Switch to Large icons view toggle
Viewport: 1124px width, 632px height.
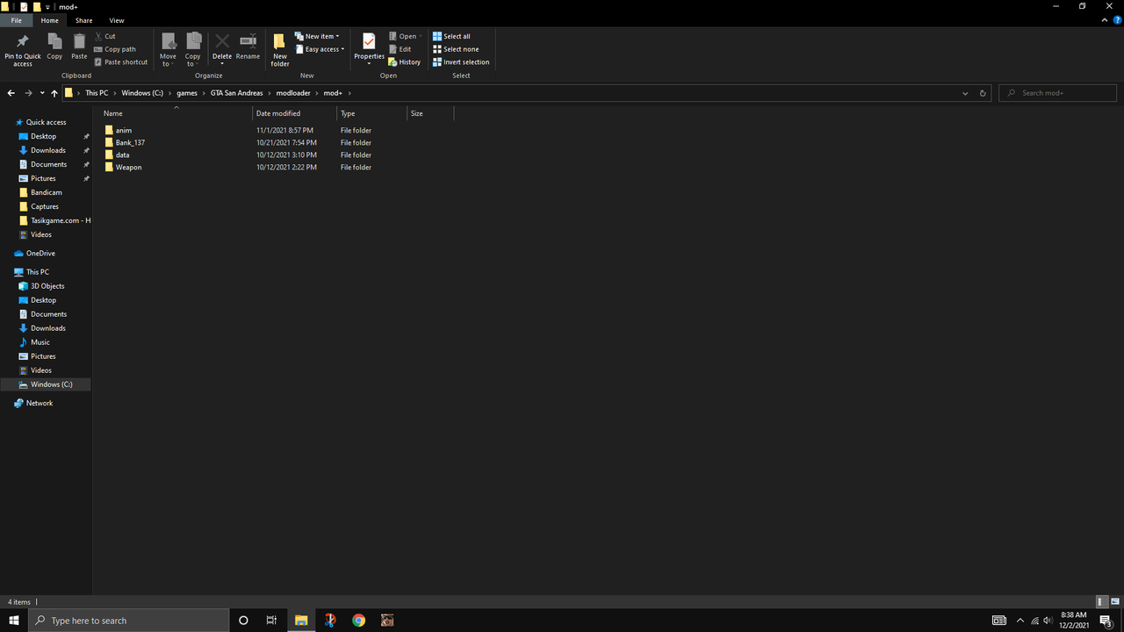pos(1114,602)
